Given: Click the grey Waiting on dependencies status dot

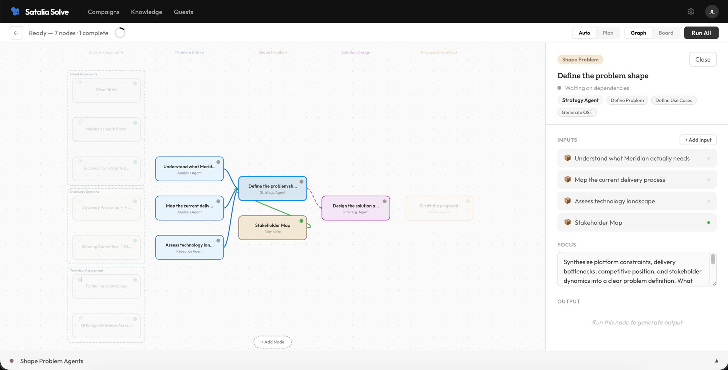Looking at the screenshot, I should pyautogui.click(x=559, y=88).
